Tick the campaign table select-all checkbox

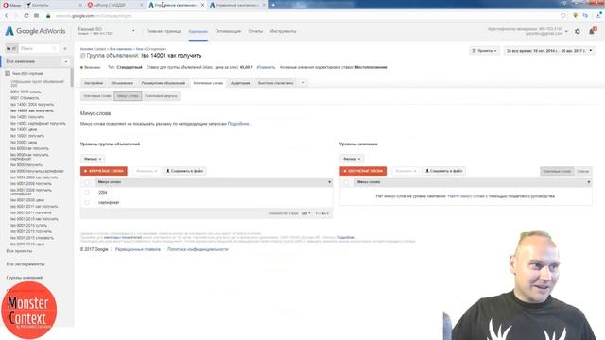pyautogui.click(x=346, y=182)
